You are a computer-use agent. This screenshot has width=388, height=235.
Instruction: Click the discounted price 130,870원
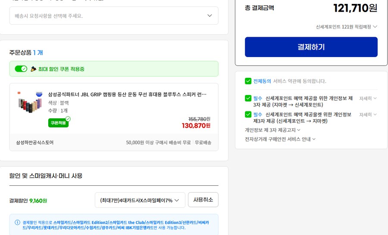coord(196,126)
